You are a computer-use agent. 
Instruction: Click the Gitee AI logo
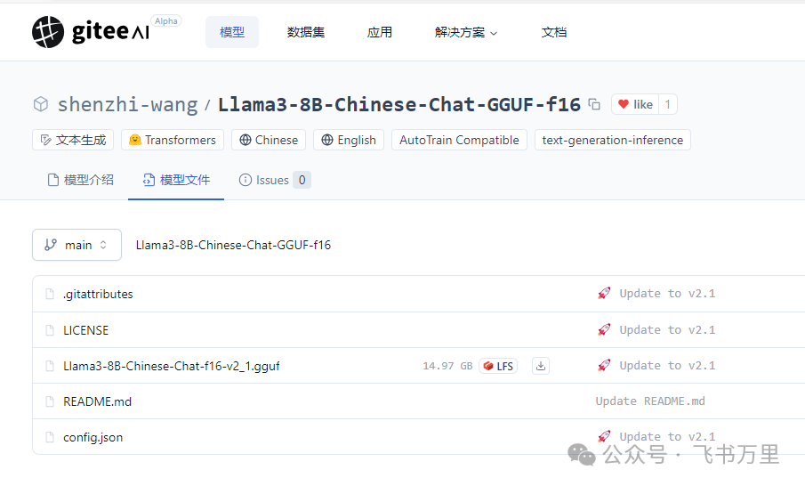coord(91,32)
